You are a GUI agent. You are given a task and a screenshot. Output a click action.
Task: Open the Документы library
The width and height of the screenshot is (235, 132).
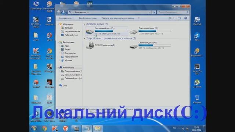click(x=70, y=53)
